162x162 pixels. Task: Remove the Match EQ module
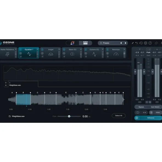[x=81, y=49]
